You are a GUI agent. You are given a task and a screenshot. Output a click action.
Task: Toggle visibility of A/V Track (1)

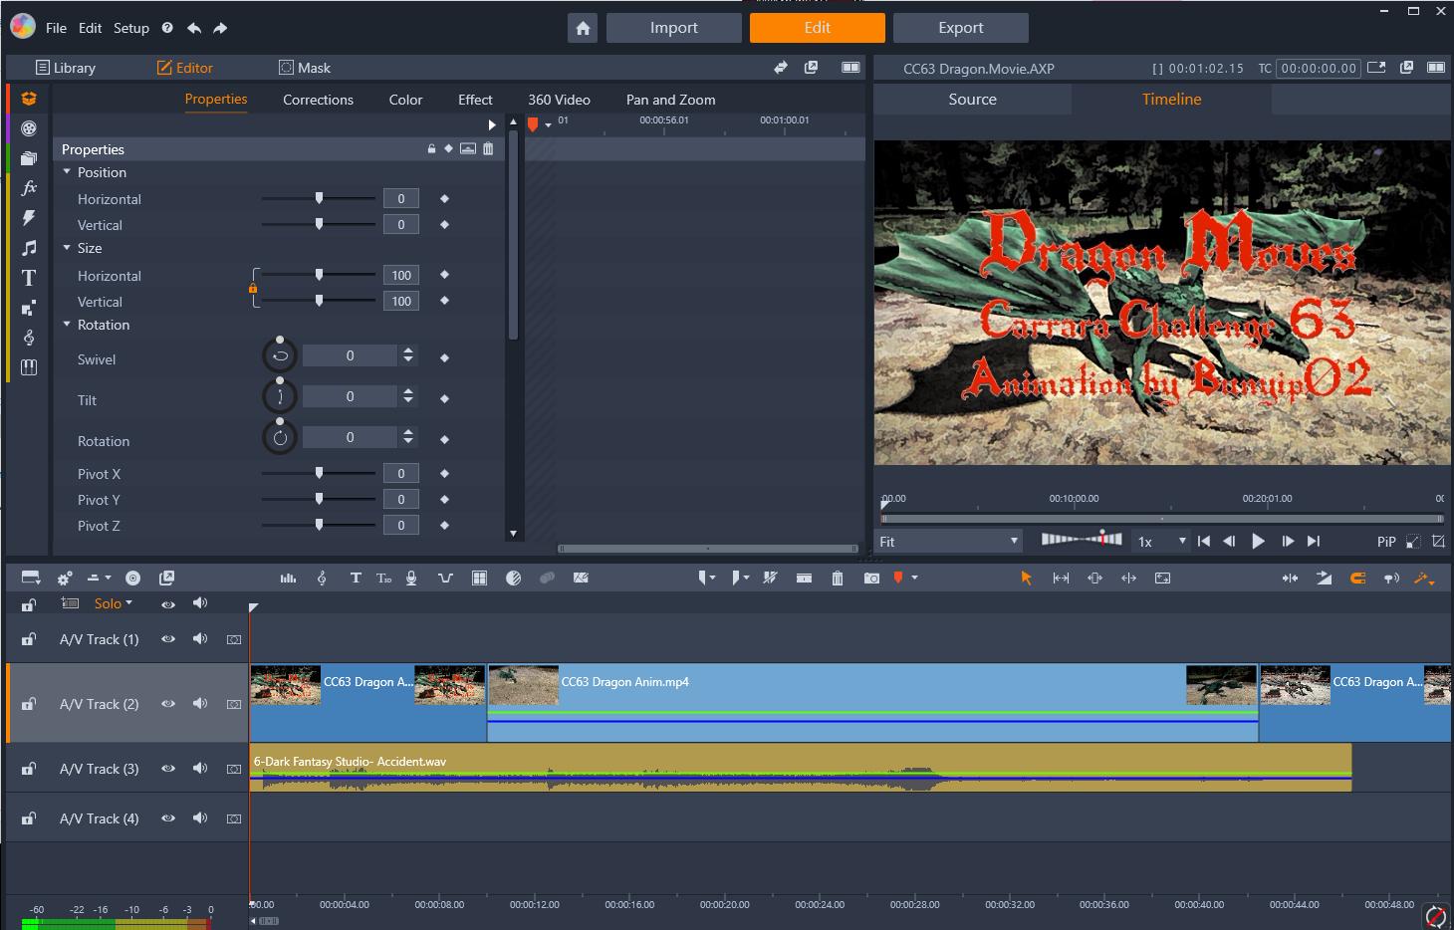click(x=168, y=639)
